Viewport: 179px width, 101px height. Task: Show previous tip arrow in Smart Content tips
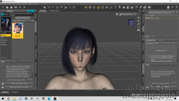(x=29, y=80)
